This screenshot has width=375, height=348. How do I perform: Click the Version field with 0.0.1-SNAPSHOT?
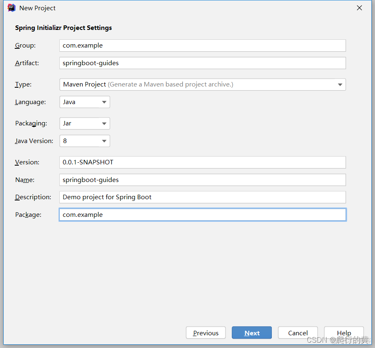[x=202, y=162]
